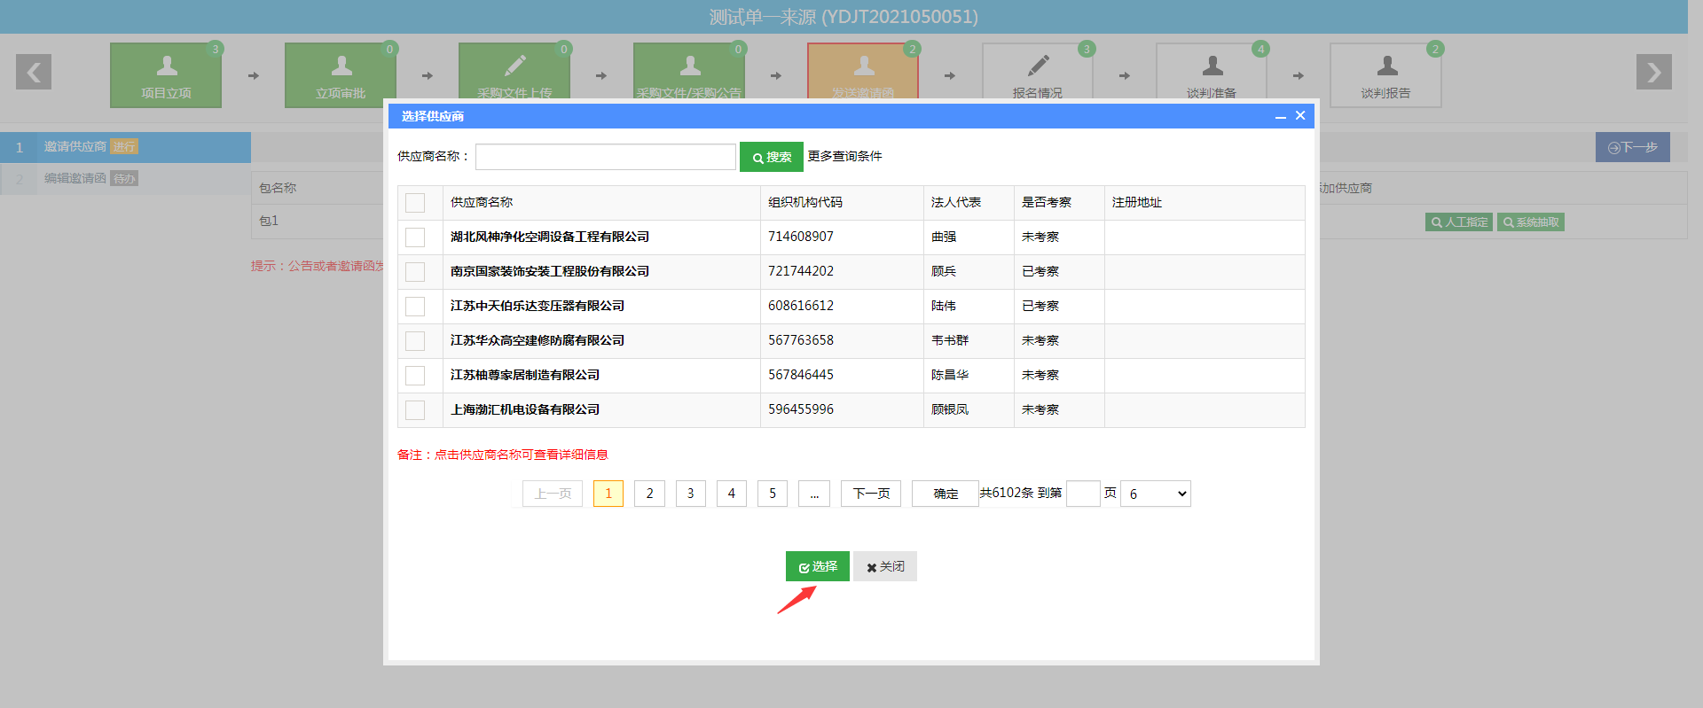Check the box for 江苏中天伯乐达变压器有限公司
This screenshot has height=708, width=1703.
coord(415,307)
